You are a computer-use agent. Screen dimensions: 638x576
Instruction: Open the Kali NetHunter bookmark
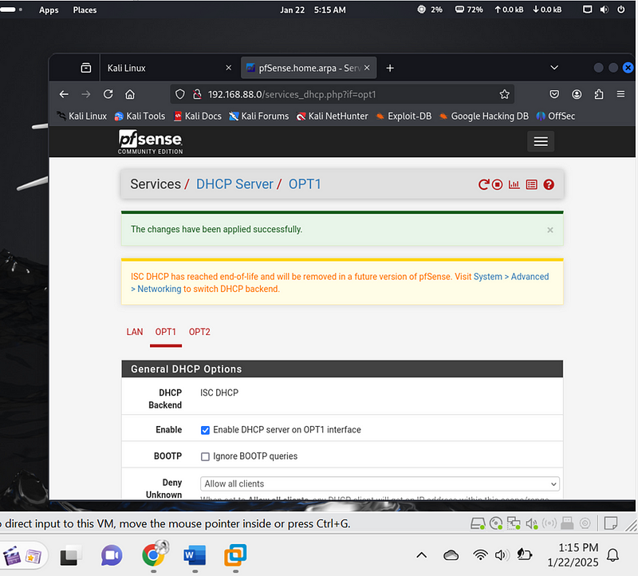point(333,116)
